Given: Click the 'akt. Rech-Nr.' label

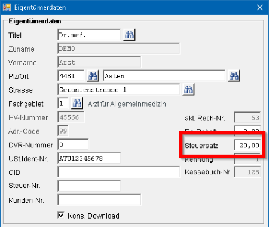Looking at the screenshot, I should [205, 118].
